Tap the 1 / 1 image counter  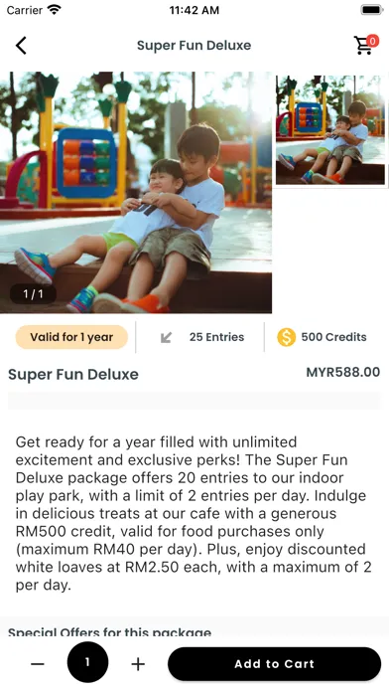click(x=33, y=294)
